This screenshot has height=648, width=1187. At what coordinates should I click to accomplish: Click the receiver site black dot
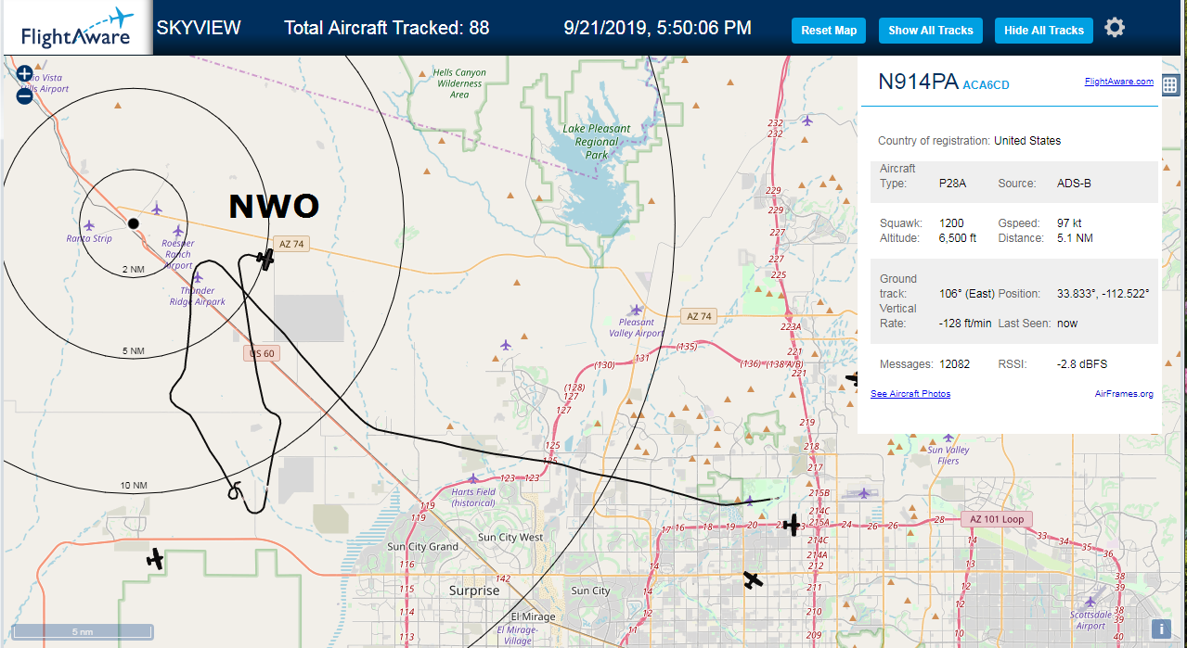point(134,223)
